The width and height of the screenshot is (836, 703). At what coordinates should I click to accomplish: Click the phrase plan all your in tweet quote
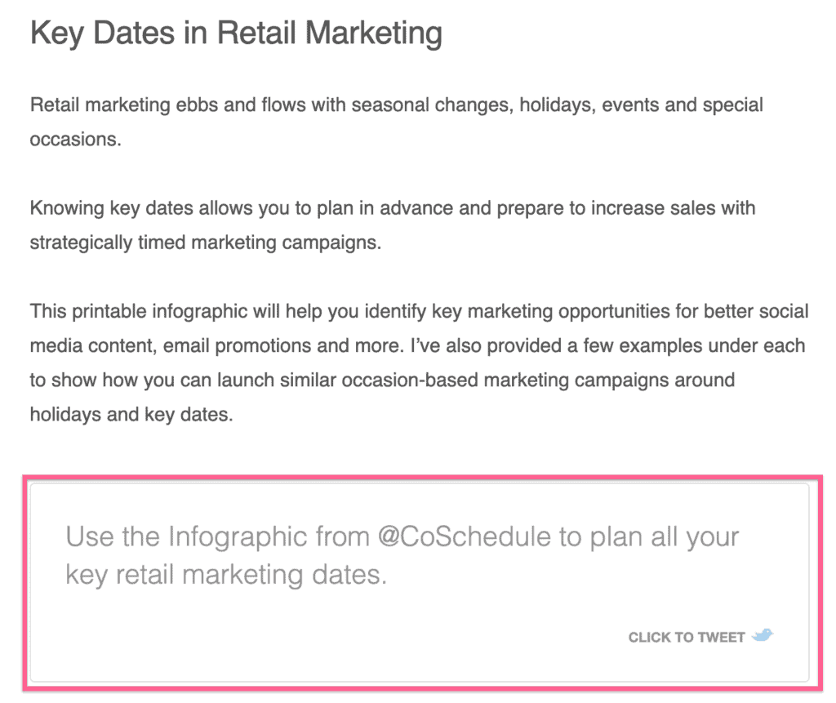(665, 536)
